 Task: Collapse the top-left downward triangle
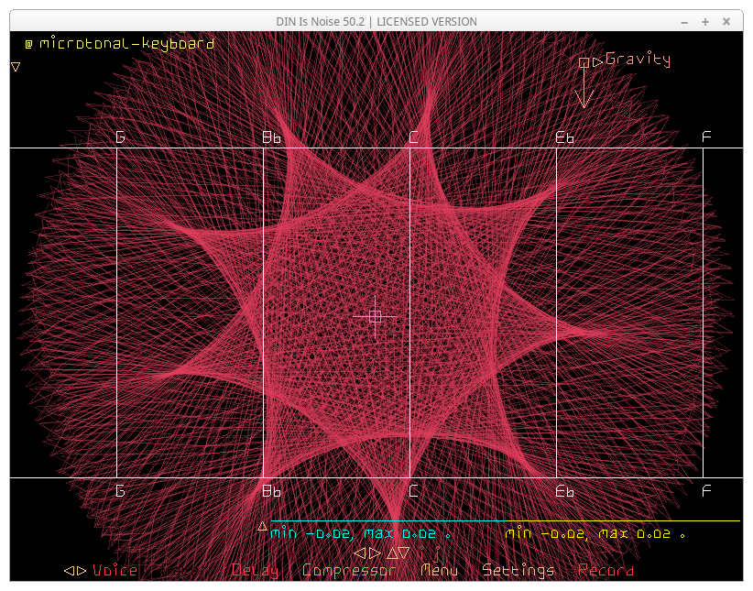pos(16,67)
